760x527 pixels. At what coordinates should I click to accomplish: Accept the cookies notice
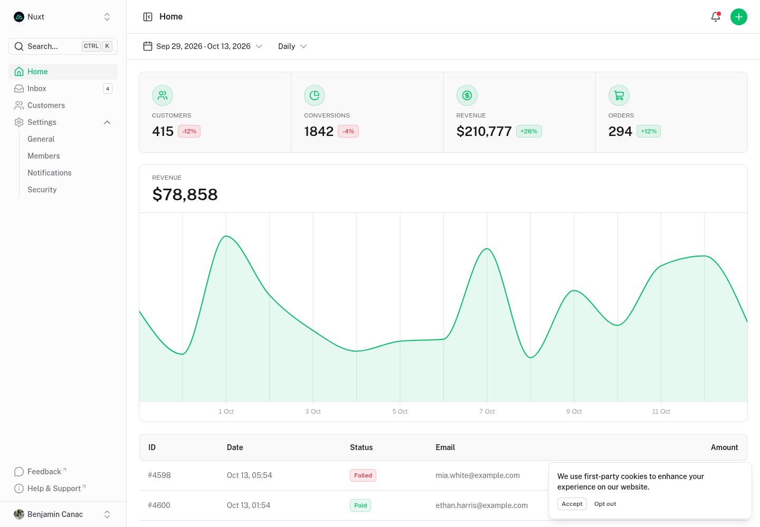coord(572,504)
